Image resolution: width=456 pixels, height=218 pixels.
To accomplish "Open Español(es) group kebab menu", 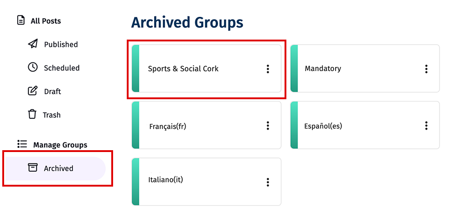I will point(426,126).
